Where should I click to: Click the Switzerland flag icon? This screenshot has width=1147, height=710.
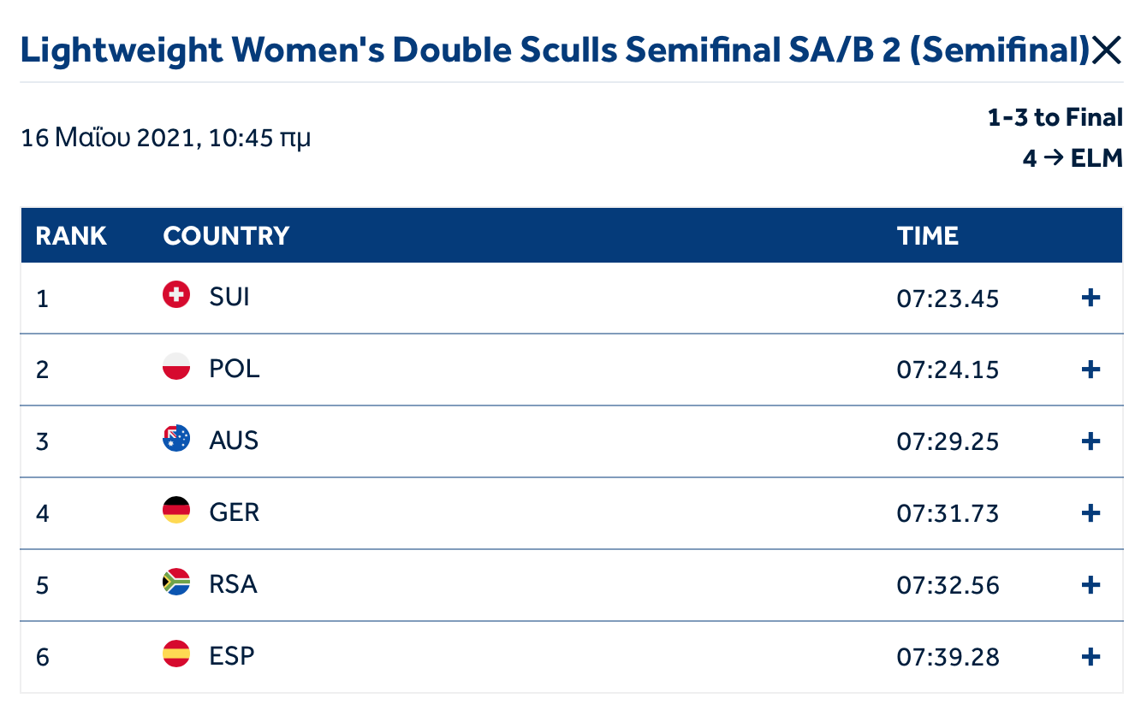coord(176,296)
